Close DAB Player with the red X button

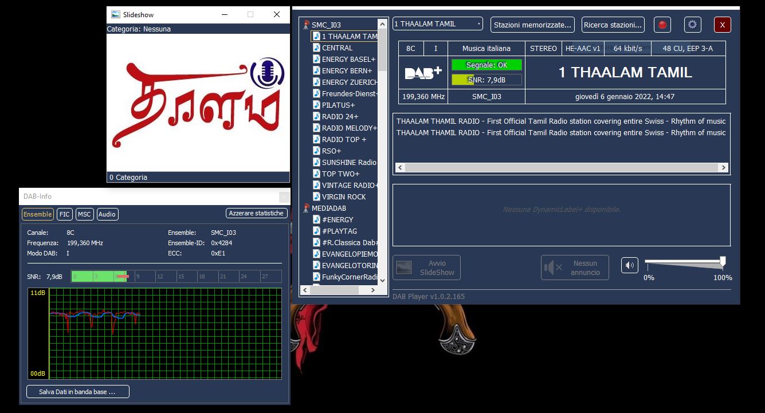pyautogui.click(x=723, y=25)
